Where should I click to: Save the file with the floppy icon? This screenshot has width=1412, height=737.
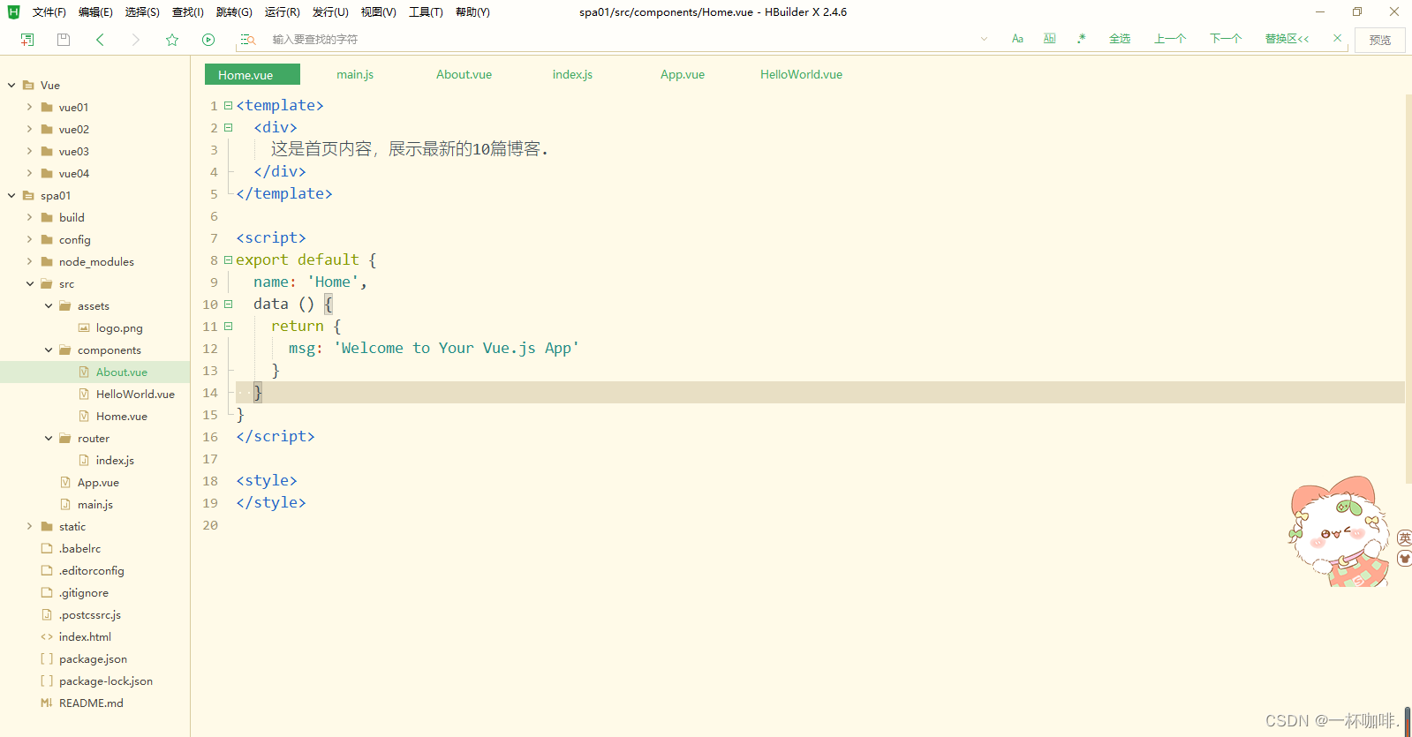click(64, 40)
